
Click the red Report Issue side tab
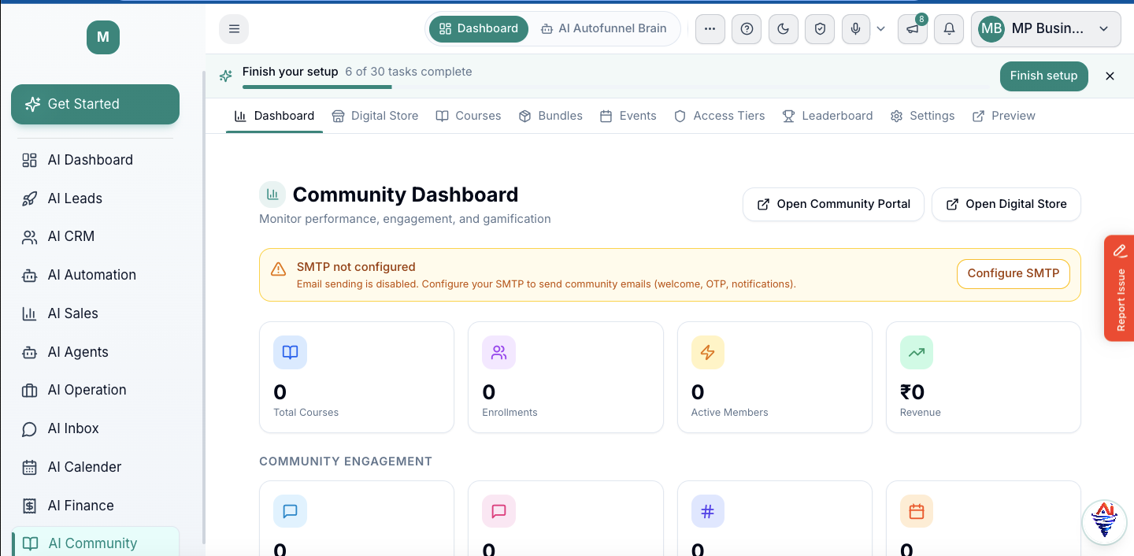1119,288
